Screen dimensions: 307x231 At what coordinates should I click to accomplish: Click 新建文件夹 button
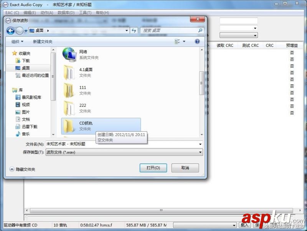(43, 41)
